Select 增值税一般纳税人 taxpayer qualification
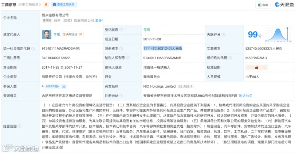The image size is (295, 154). pos(157,67)
